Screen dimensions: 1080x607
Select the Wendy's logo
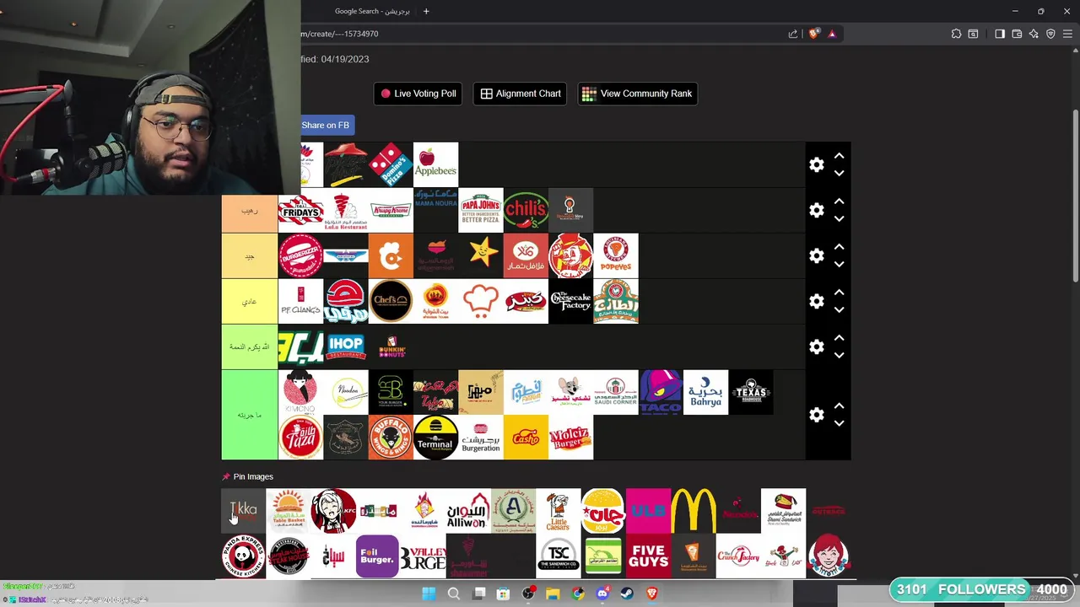coord(828,556)
